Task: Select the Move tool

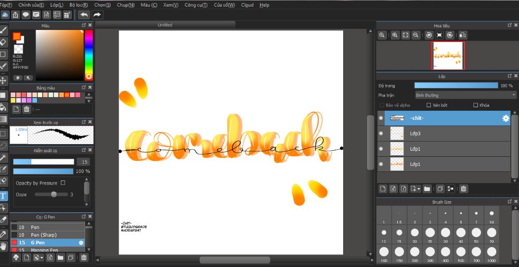Action: 4,80
